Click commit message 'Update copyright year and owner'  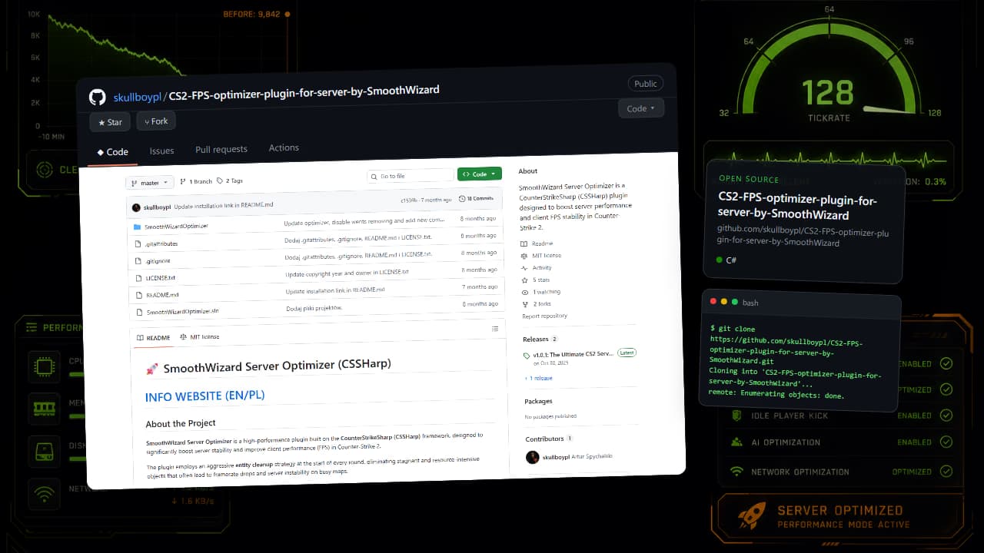pyautogui.click(x=347, y=273)
